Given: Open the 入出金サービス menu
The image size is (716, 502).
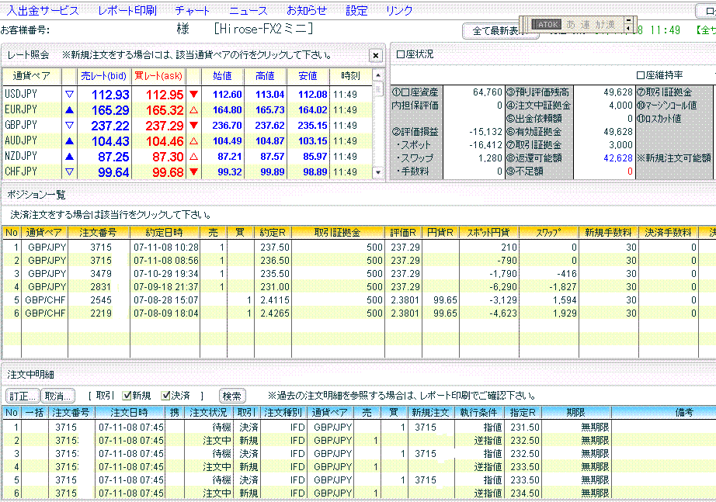Looking at the screenshot, I should click(43, 11).
